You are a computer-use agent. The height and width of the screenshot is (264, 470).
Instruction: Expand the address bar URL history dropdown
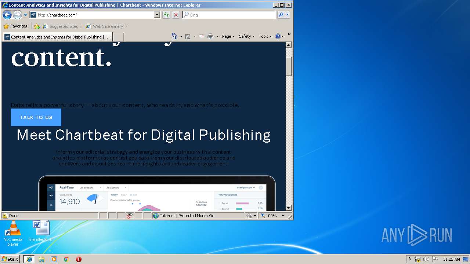pos(157,15)
